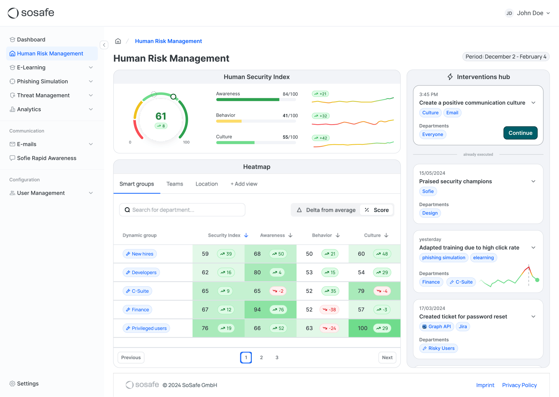Collapse the sidebar with the arrow button
This screenshot has width=559, height=397.
point(104,45)
